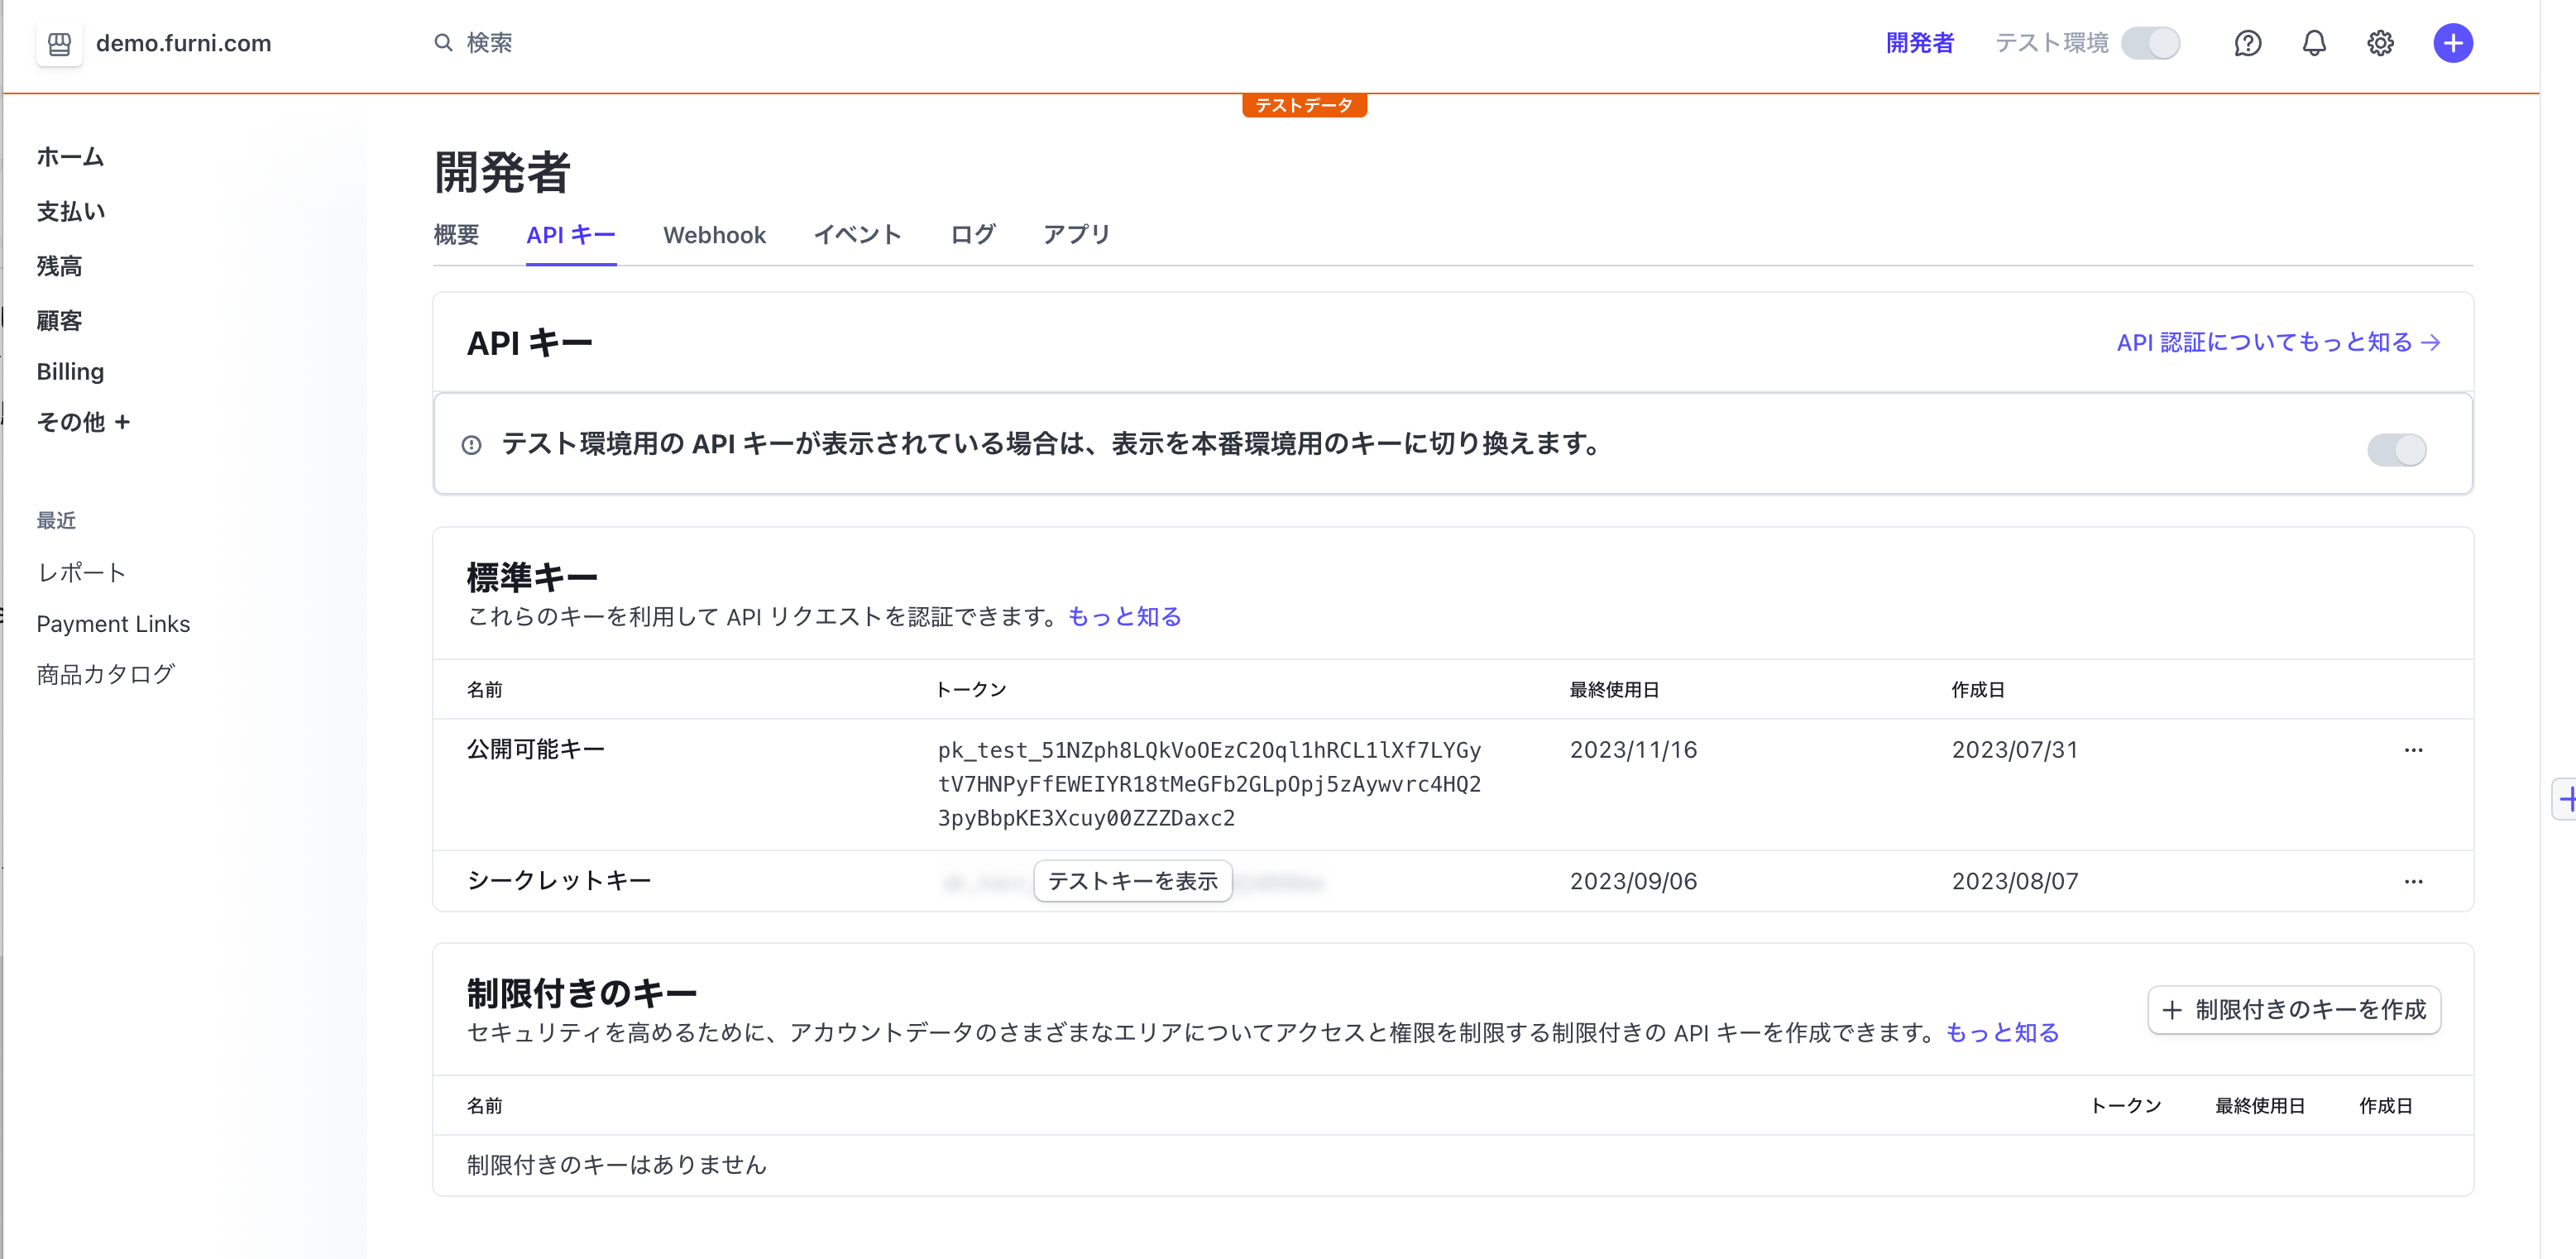Toggle the key environment switch in the notice banner
2576x1259 pixels.
click(x=2396, y=450)
